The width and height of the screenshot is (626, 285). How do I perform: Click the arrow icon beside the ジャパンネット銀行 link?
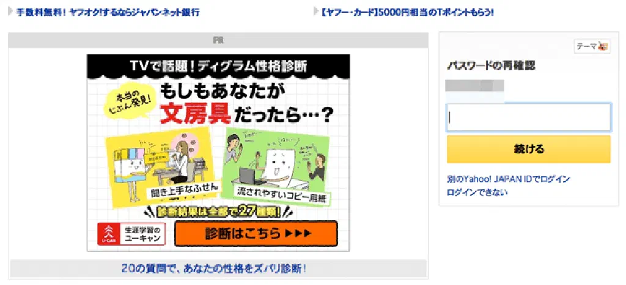coord(10,11)
